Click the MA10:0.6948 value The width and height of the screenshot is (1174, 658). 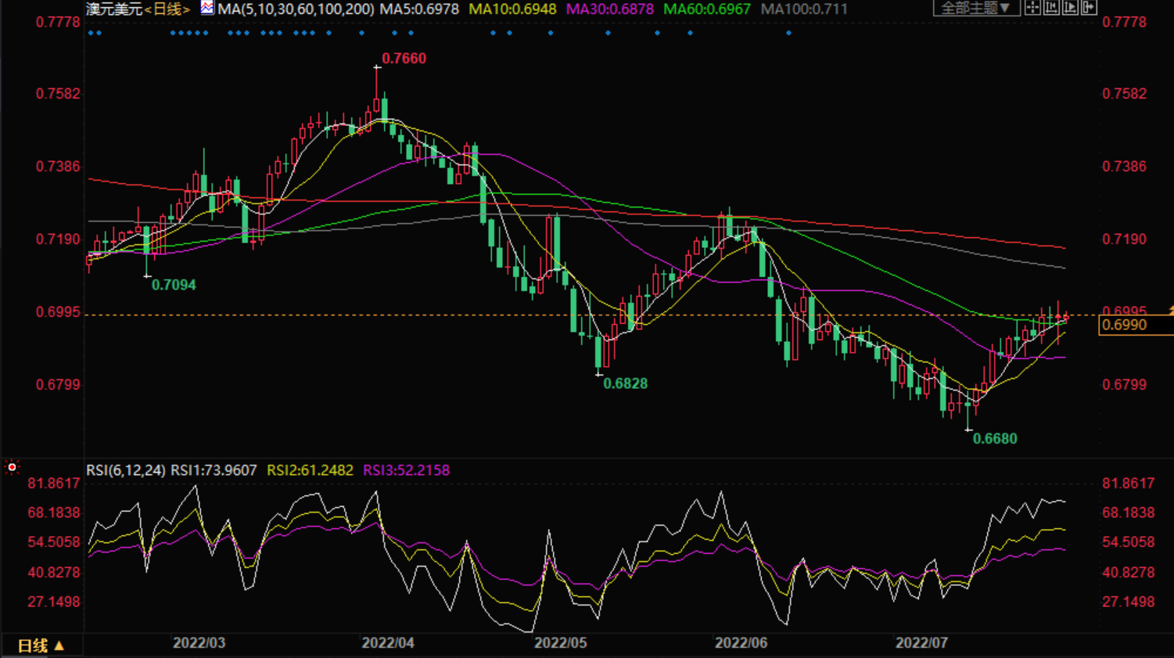coord(512,9)
